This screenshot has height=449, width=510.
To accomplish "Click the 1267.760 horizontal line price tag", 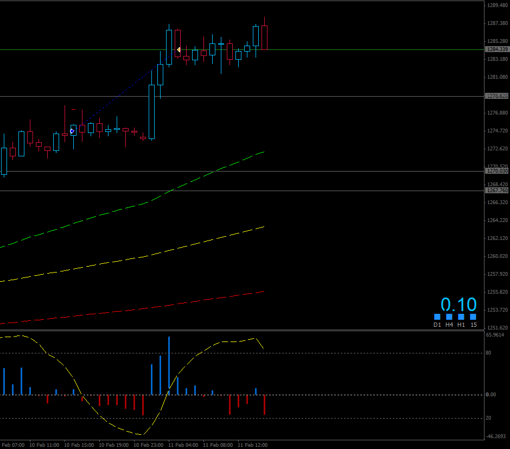I will pyautogui.click(x=496, y=191).
